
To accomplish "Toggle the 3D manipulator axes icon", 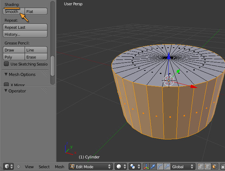I will pos(146,167).
